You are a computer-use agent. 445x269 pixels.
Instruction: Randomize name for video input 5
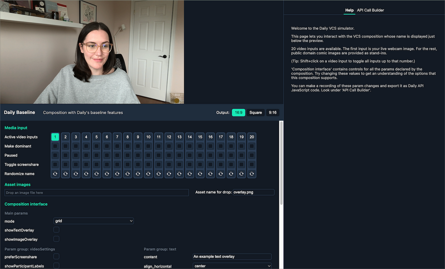(x=97, y=173)
